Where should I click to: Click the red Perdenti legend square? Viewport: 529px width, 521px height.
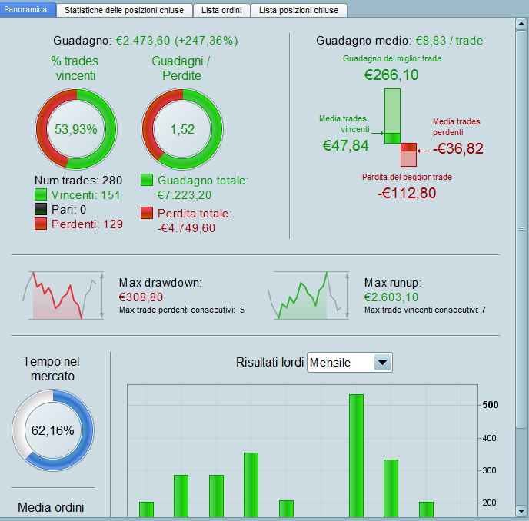[x=41, y=224]
